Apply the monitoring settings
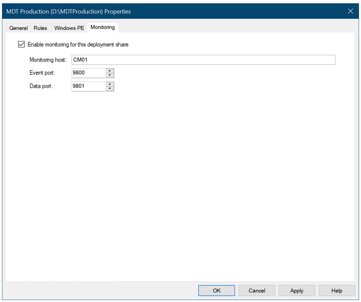Viewport: 361px width, 302px height. pos(297,290)
